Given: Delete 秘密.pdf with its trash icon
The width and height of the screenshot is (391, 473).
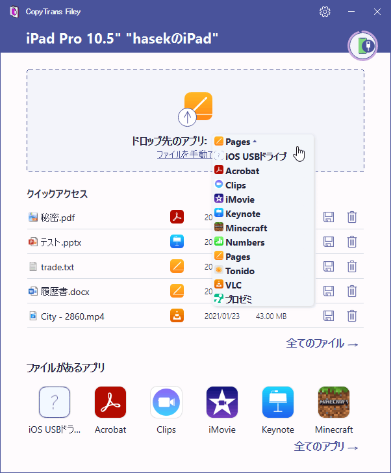Looking at the screenshot, I should [352, 217].
